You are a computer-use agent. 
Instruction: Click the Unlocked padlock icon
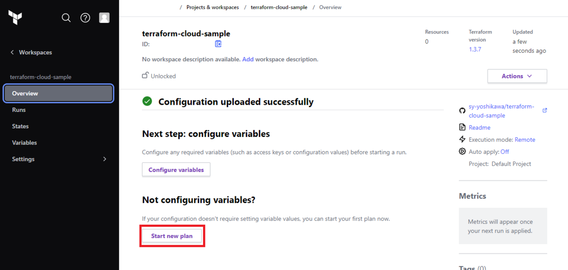pos(145,76)
